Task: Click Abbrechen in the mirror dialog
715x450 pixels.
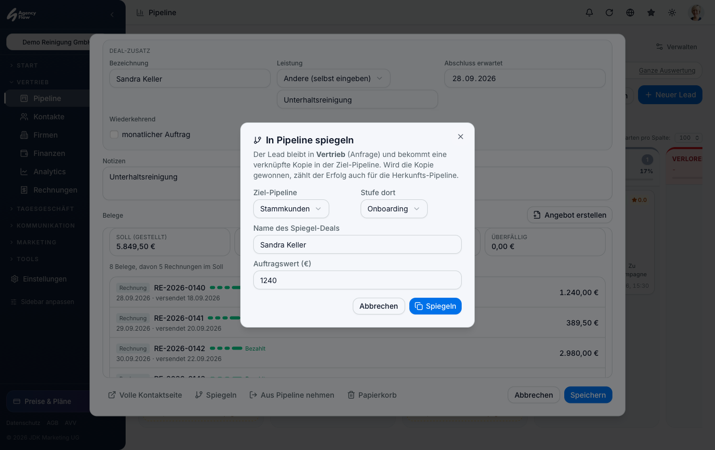Action: coord(378,306)
